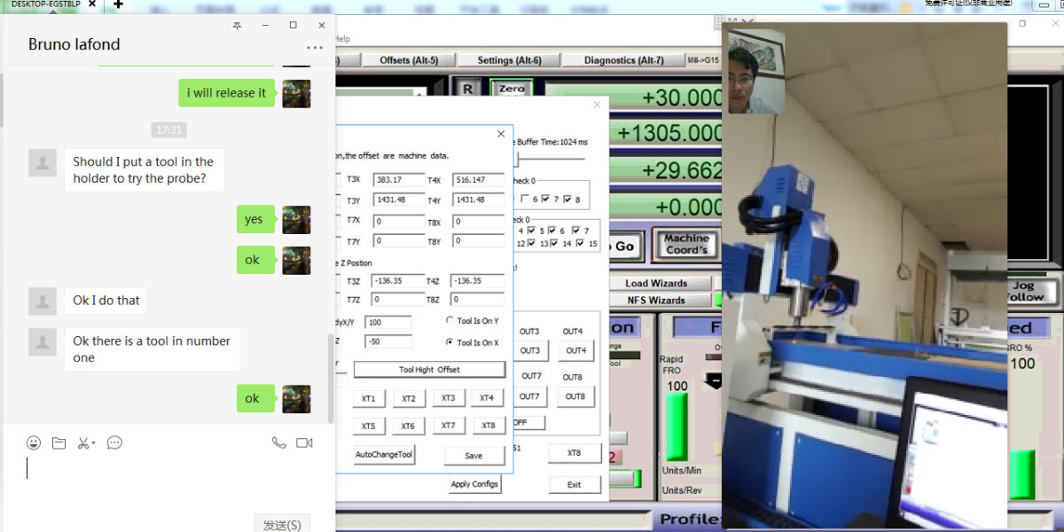Switch to the Settings (Alt-6) tab

tap(509, 60)
